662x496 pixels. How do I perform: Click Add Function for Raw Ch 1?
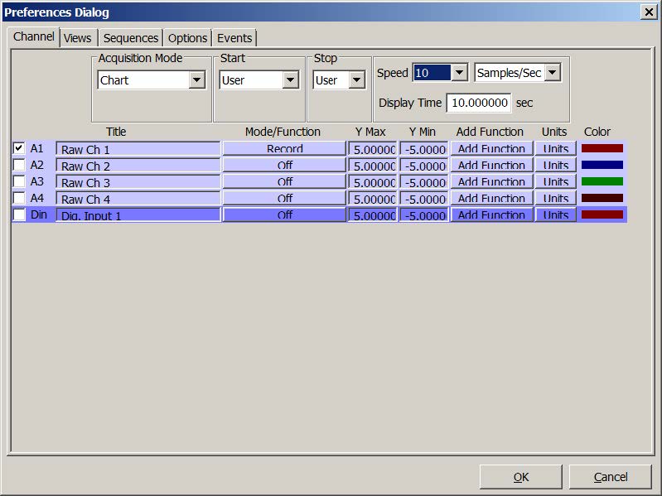pyautogui.click(x=491, y=148)
